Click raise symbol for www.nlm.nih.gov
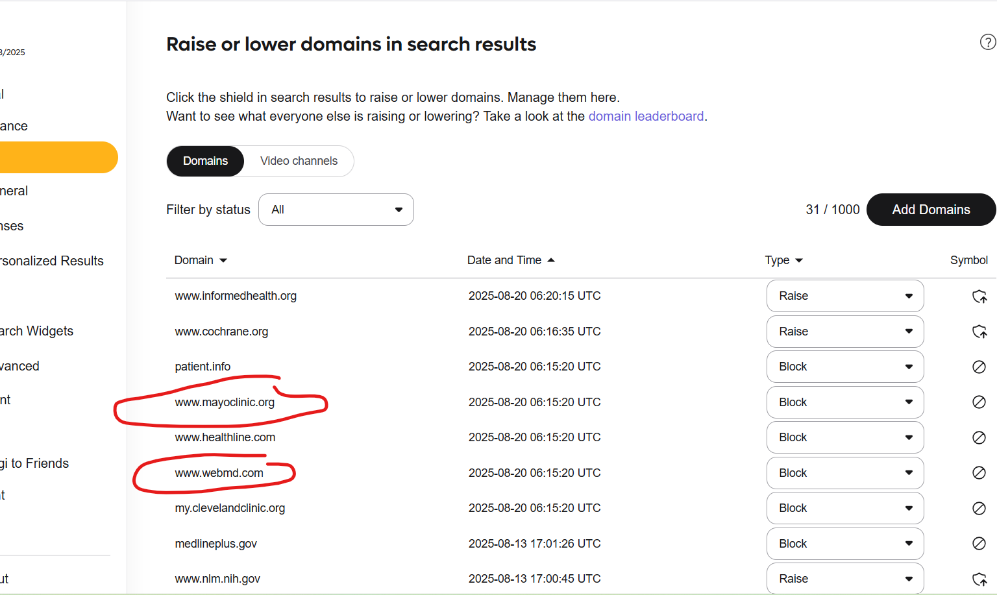This screenshot has width=997, height=595. 979,579
